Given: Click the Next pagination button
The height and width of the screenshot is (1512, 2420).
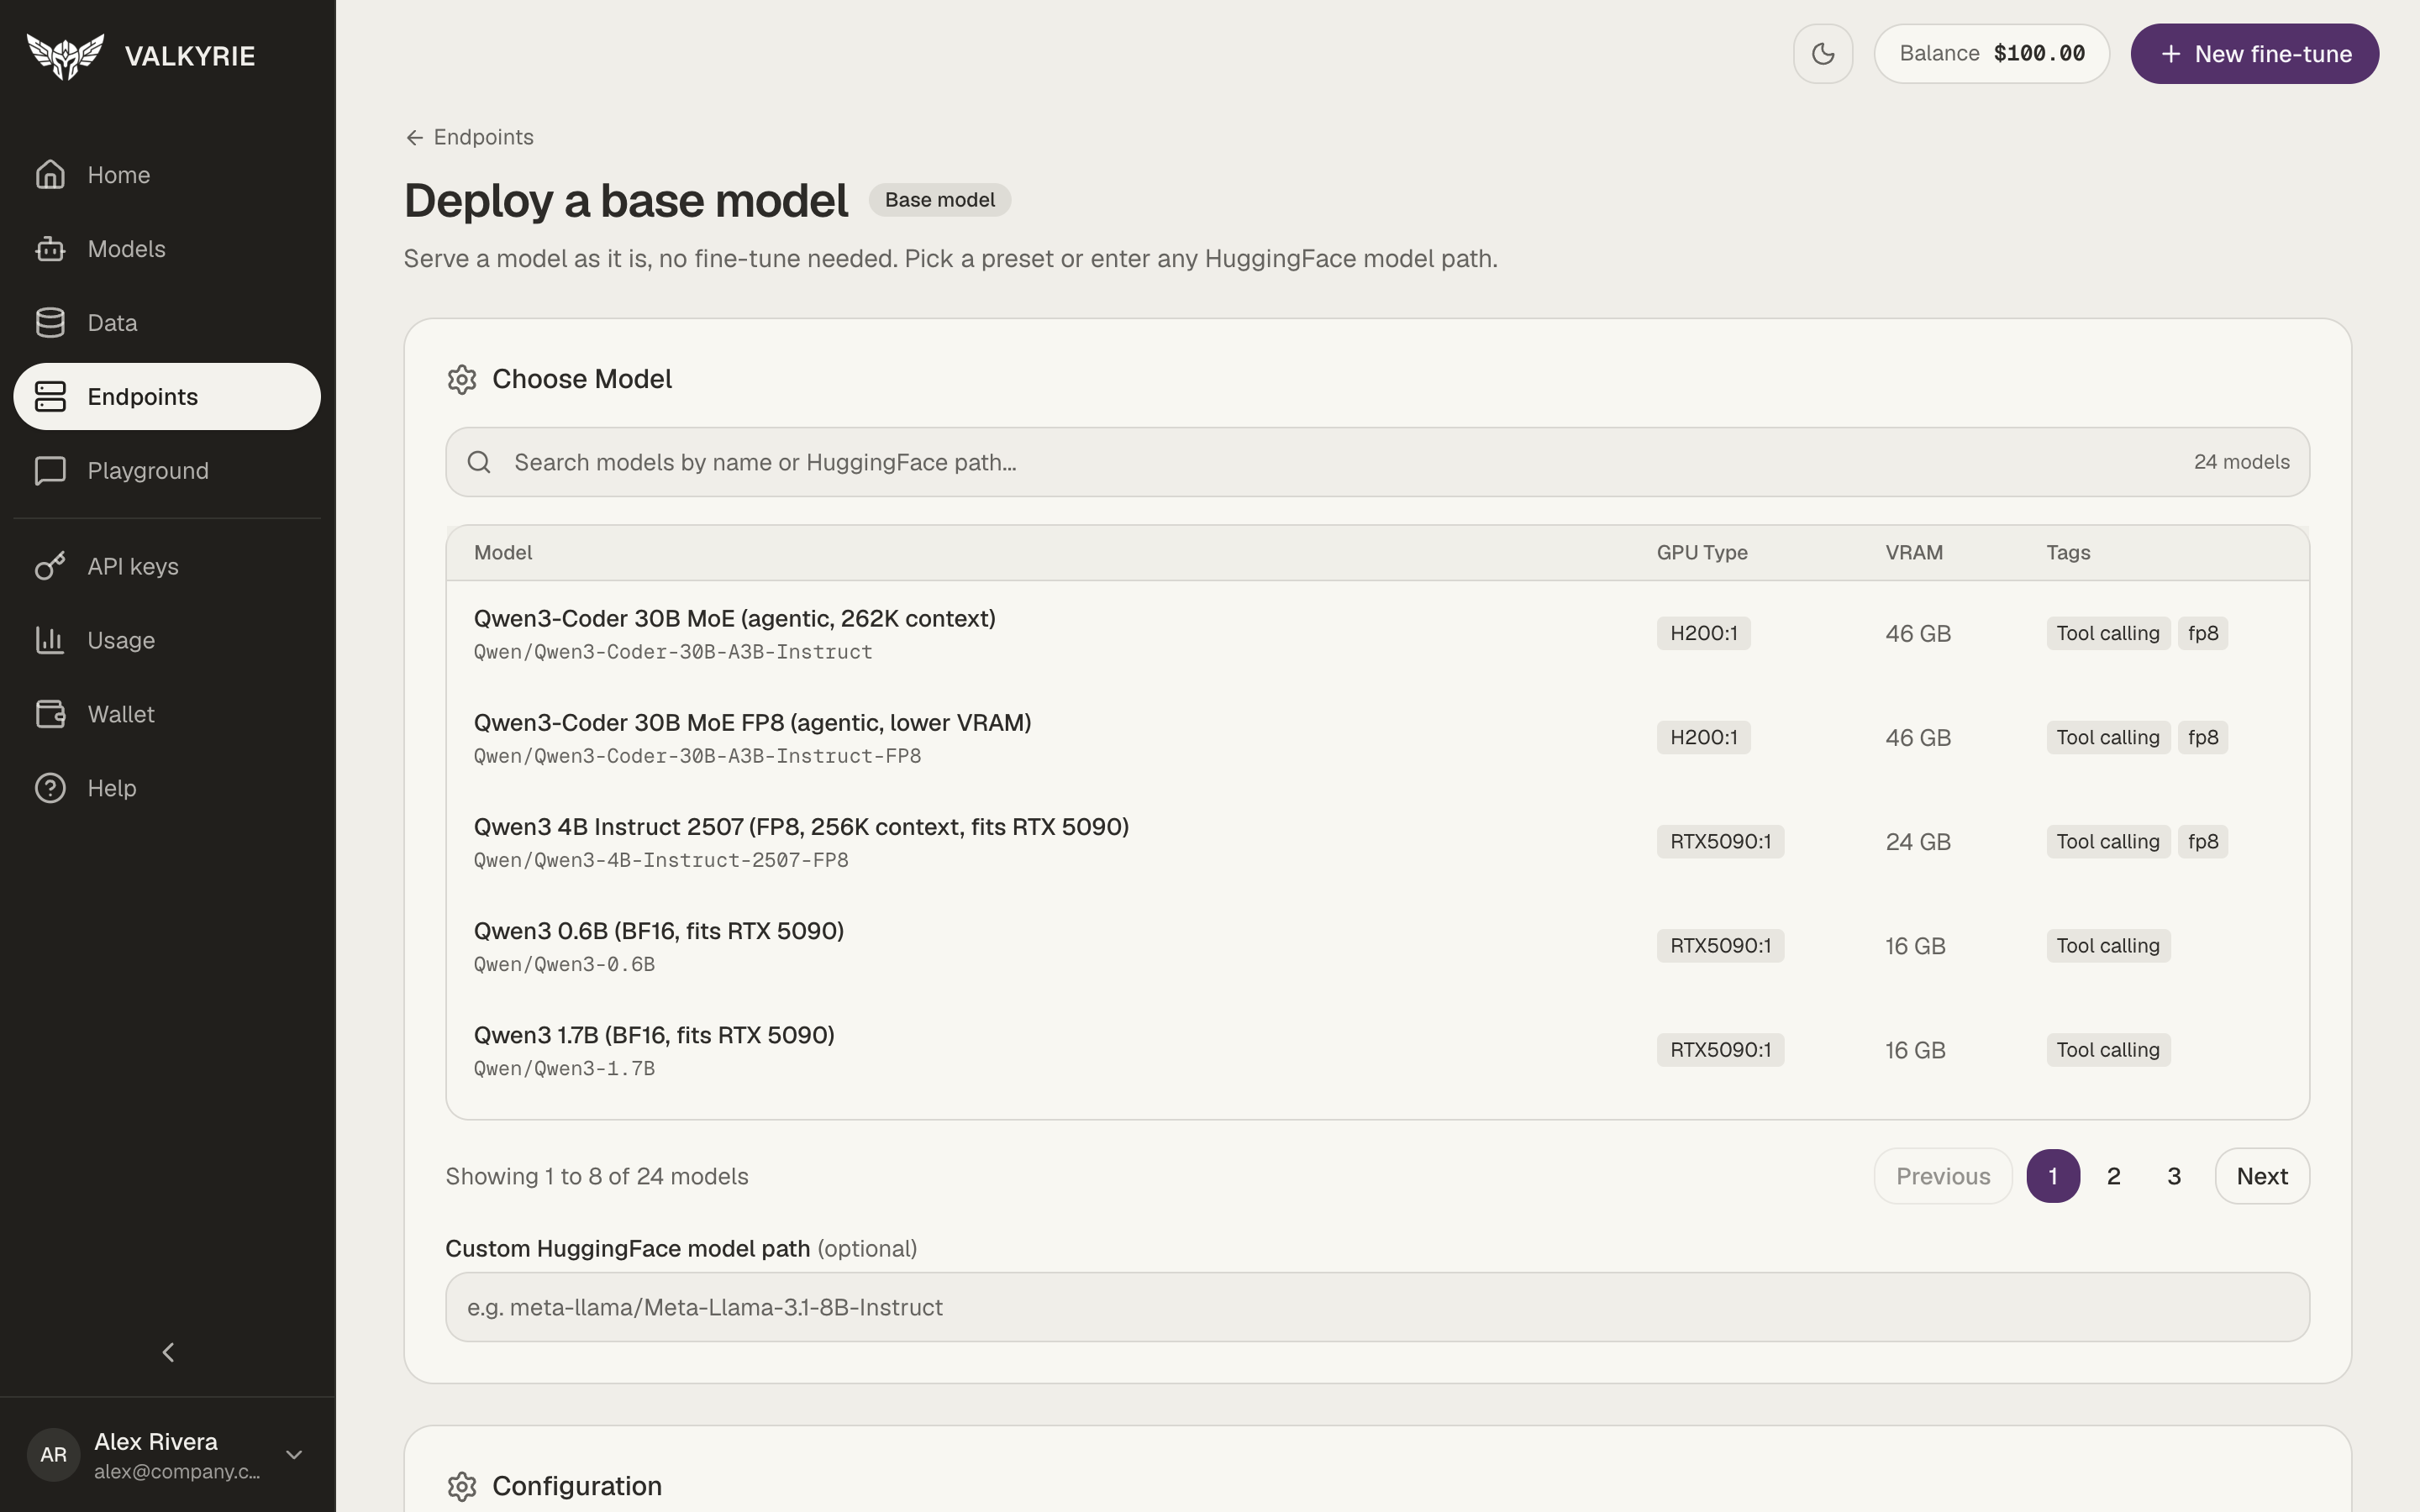Looking at the screenshot, I should 2262,1176.
